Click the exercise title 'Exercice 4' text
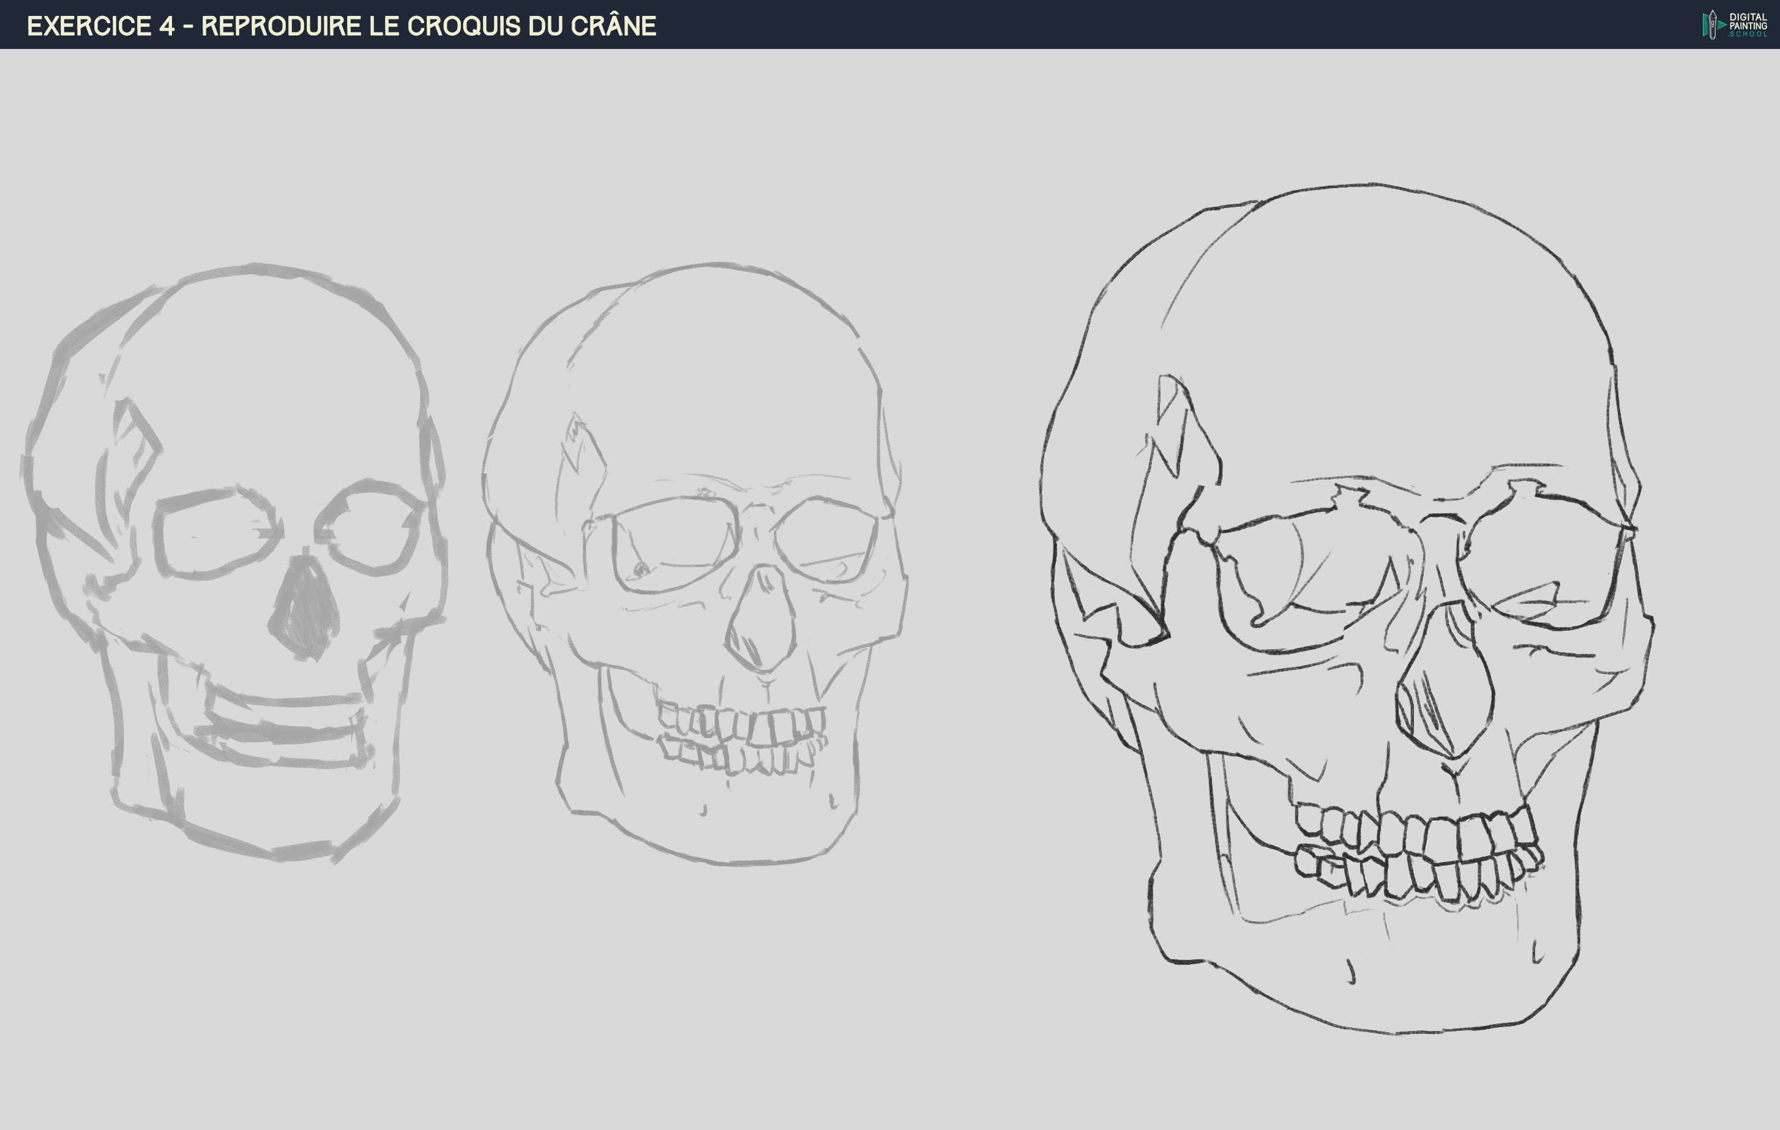This screenshot has width=1780, height=1130. coord(100,26)
